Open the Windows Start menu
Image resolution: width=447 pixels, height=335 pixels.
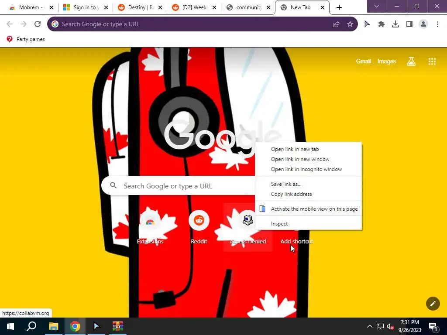[10, 326]
